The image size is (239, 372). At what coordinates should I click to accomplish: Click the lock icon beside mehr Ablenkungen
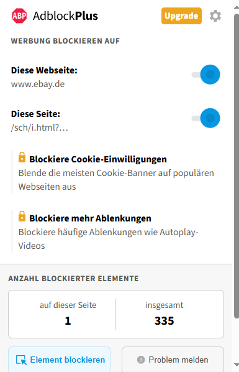(x=22, y=216)
